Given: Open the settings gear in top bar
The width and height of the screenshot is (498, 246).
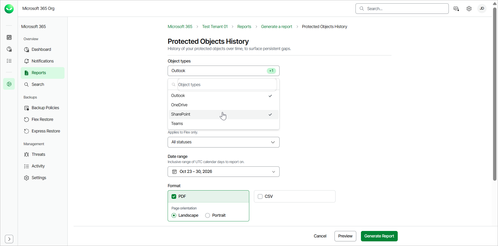Looking at the screenshot, I should point(469,9).
